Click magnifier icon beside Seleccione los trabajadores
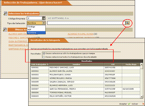145x106 pixels. pyautogui.click(x=5, y=14)
